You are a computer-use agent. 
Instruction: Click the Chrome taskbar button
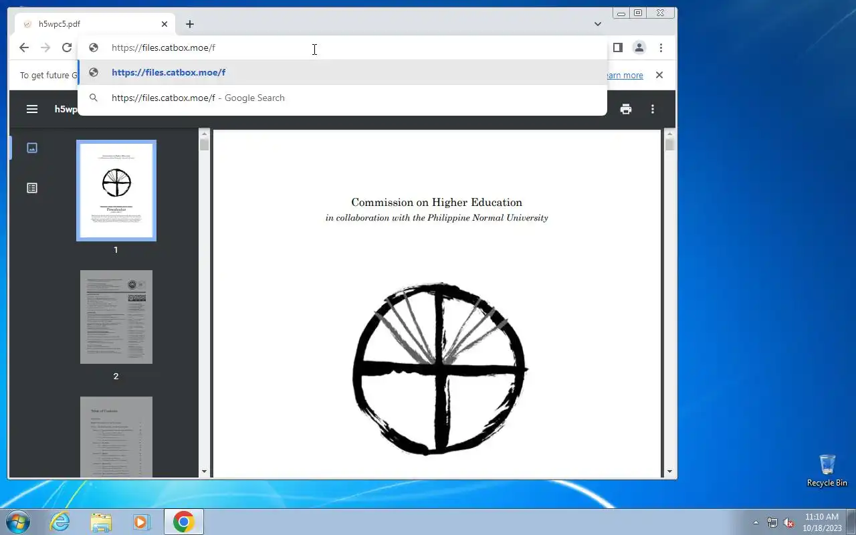tap(183, 522)
